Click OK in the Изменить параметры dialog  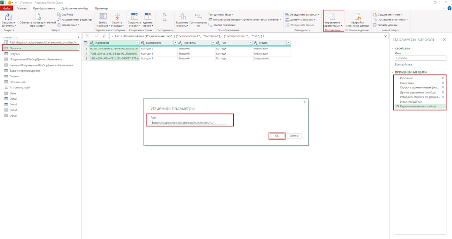click(277, 135)
